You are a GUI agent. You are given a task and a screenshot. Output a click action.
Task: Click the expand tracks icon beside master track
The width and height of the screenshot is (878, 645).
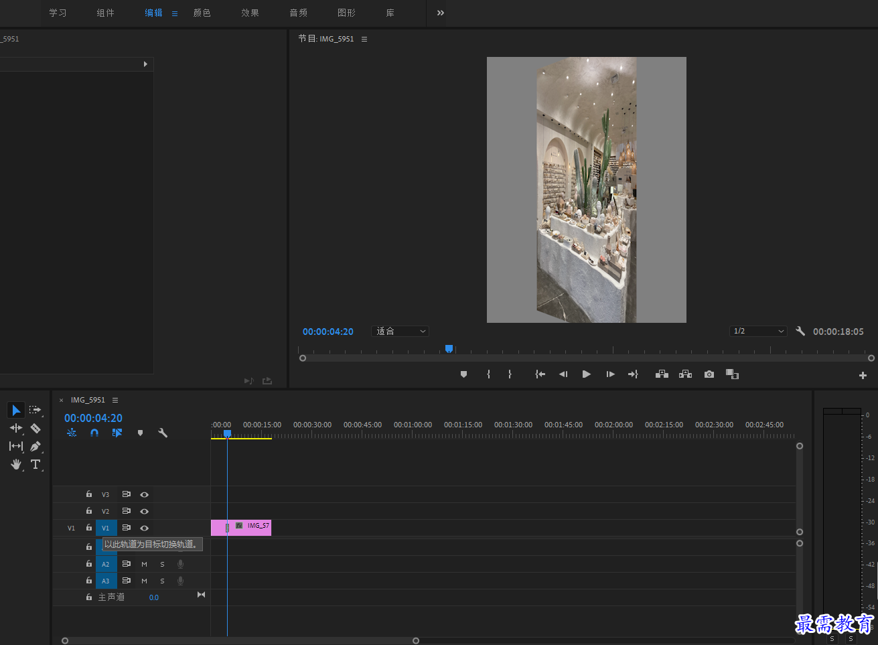(x=201, y=595)
